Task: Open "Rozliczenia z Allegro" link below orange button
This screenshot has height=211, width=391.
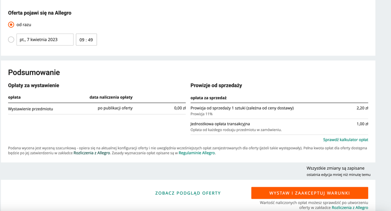Action: (x=350, y=207)
